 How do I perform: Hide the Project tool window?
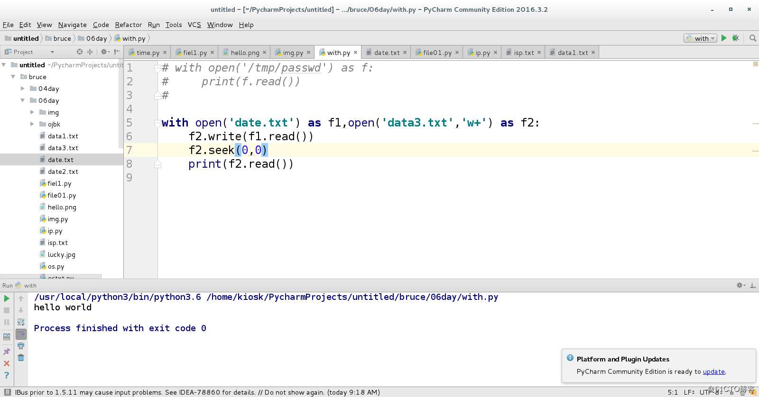tap(117, 52)
